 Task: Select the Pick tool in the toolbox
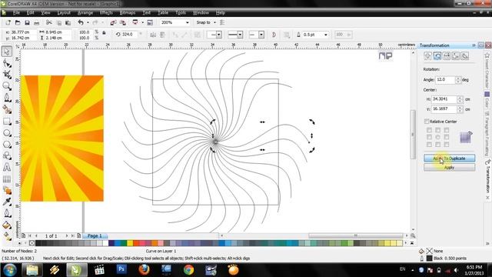click(x=7, y=52)
